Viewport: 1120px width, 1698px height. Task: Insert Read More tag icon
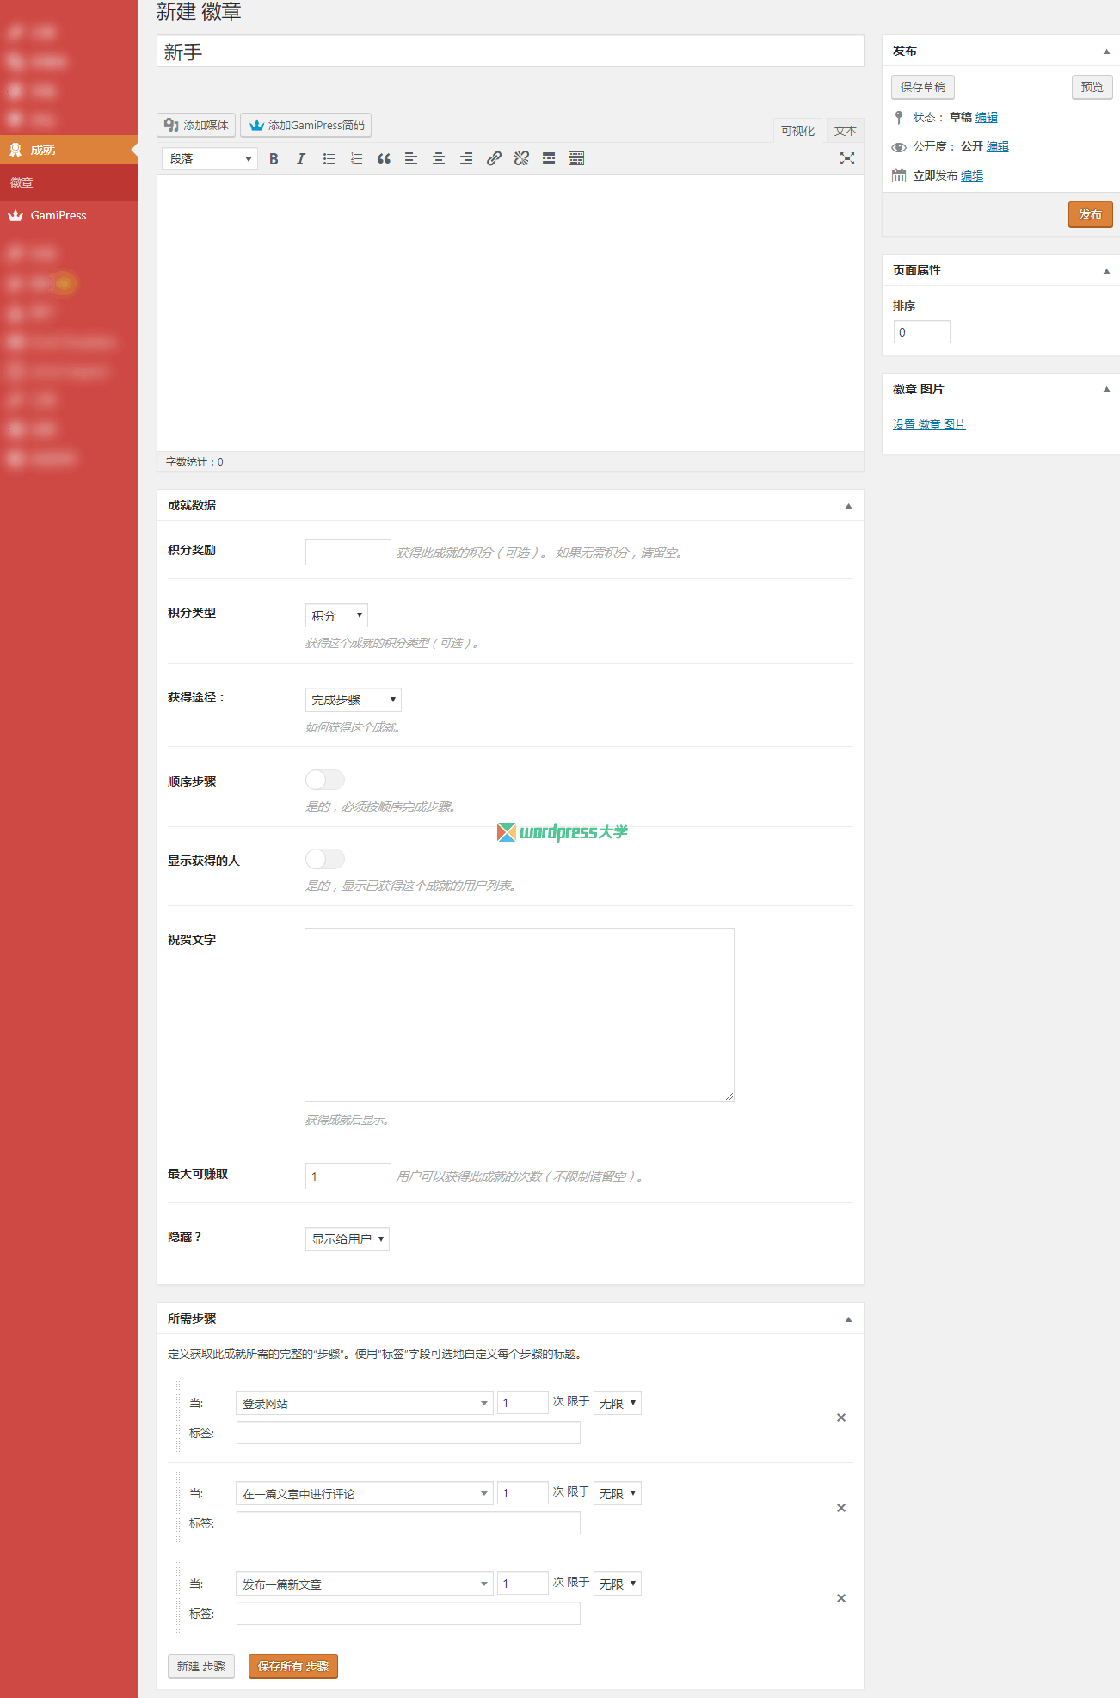(549, 159)
